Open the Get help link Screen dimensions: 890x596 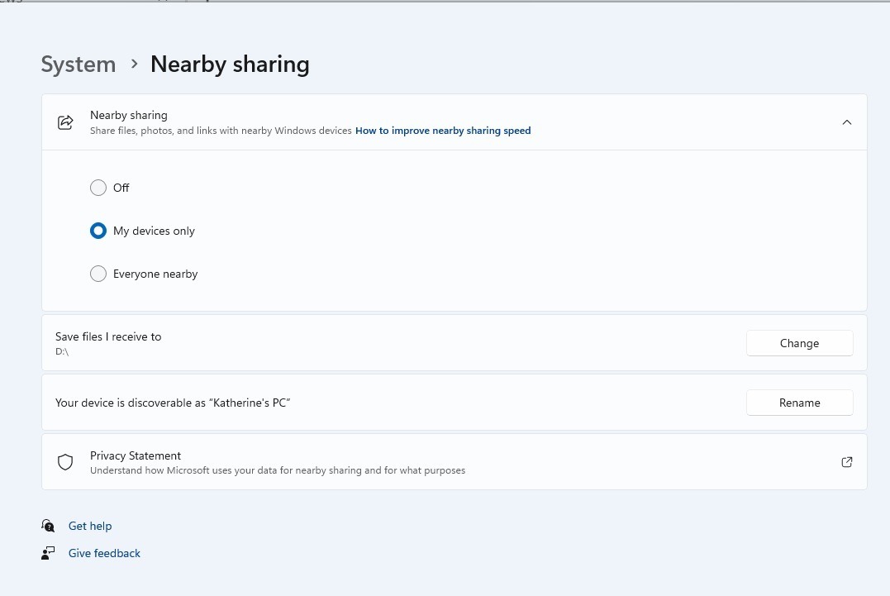click(x=90, y=526)
